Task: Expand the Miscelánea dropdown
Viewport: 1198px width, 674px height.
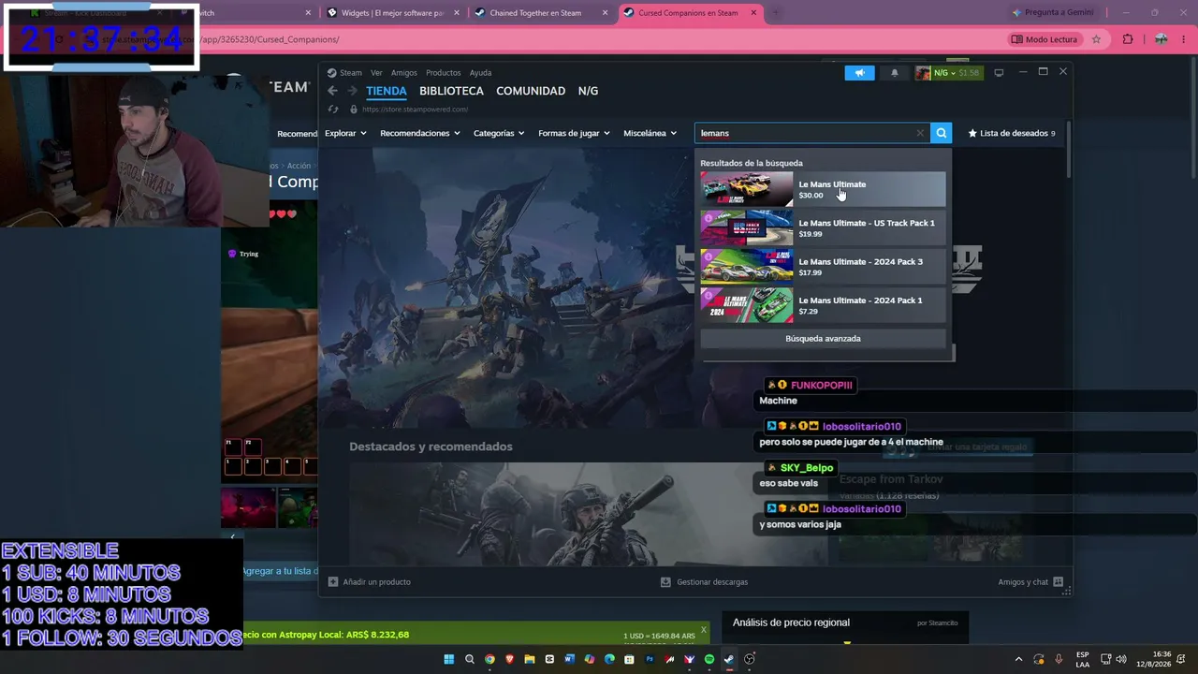Action: pos(650,133)
